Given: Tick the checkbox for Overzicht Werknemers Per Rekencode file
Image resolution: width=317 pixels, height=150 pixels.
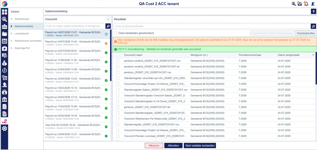Looking at the screenshot, I should tap(118, 119).
